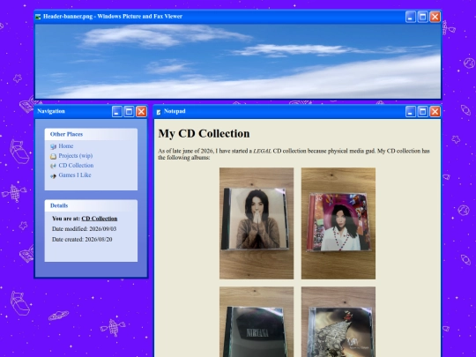Click the Other Places panel header
The height and width of the screenshot is (357, 476).
pyautogui.click(x=91, y=134)
